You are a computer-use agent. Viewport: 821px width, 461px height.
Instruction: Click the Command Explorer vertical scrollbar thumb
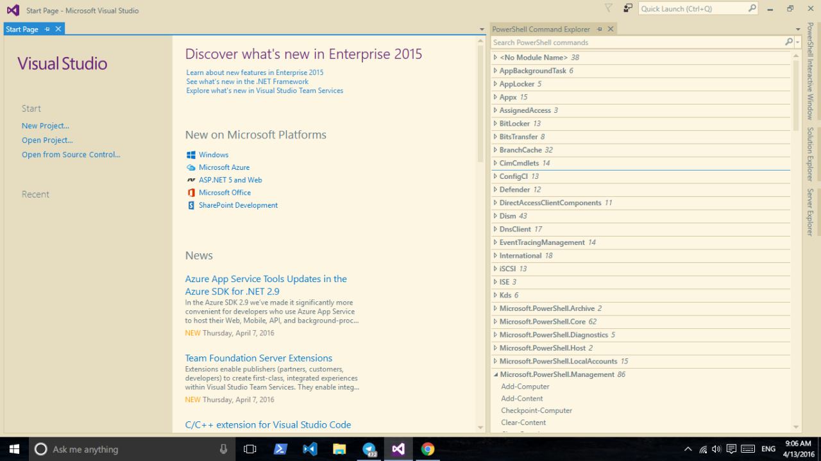point(797,95)
